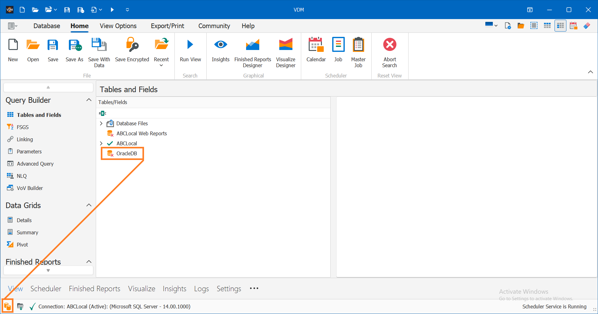
Task: Open the scheduler Calendar
Action: tap(316, 50)
